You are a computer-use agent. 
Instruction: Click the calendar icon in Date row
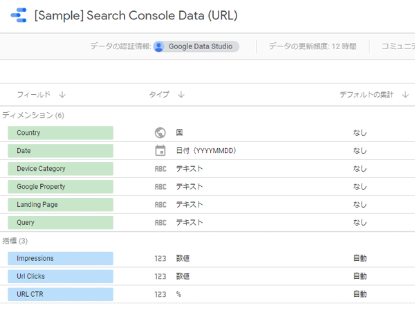160,150
